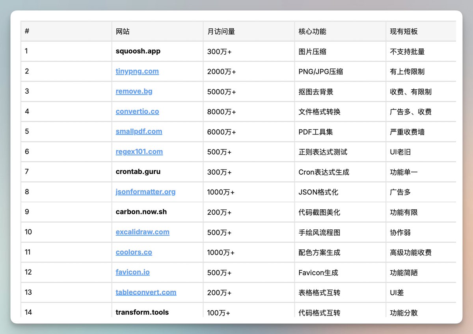
Task: Click the Cron表达式生成 cell
Action: click(x=340, y=172)
